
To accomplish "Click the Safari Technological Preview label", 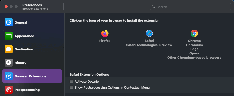I will (x=149, y=45).
